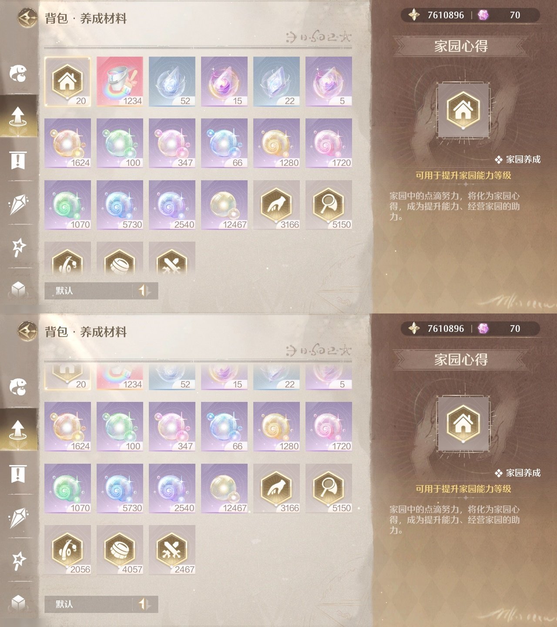Image resolution: width=557 pixels, height=627 pixels.
Task: Click the pink gem currency showing 70 in upper bar
Action: coord(500,15)
